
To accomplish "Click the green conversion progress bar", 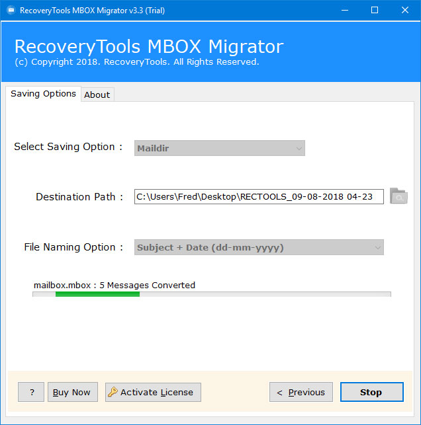I will pos(212,294).
